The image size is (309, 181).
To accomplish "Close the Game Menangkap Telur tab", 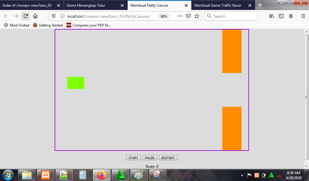I will (x=122, y=5).
